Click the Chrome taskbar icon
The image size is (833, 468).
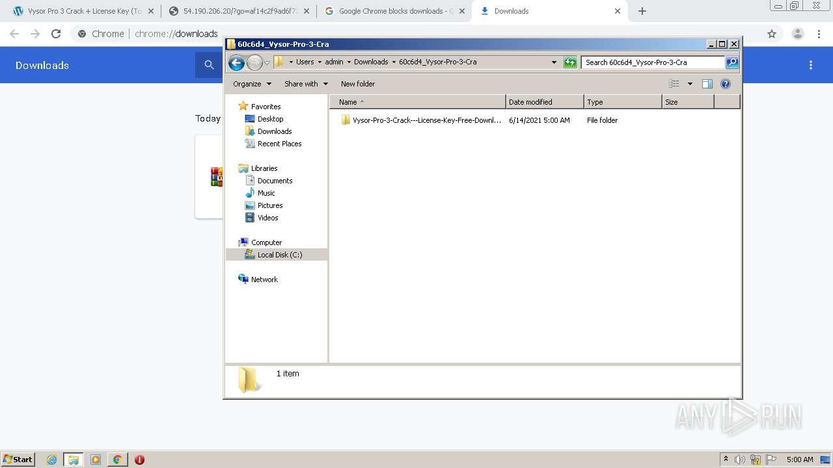coord(117,460)
